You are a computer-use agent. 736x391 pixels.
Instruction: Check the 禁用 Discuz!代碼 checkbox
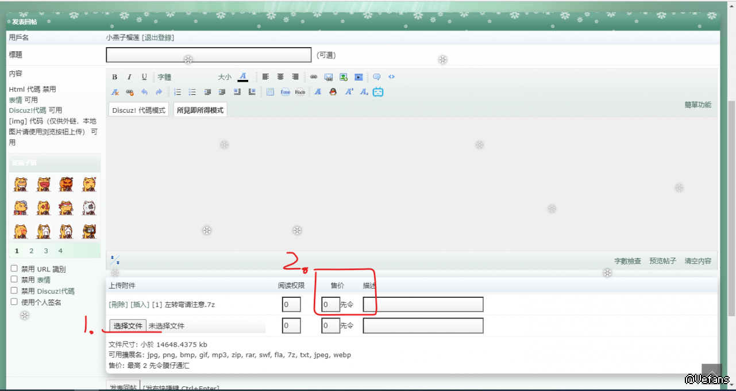14,290
